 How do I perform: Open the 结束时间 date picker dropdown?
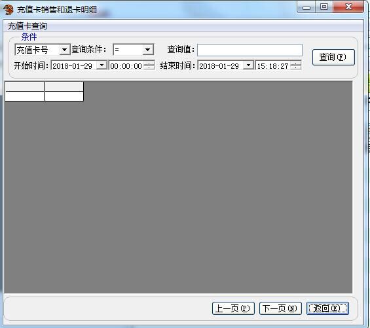click(x=248, y=65)
